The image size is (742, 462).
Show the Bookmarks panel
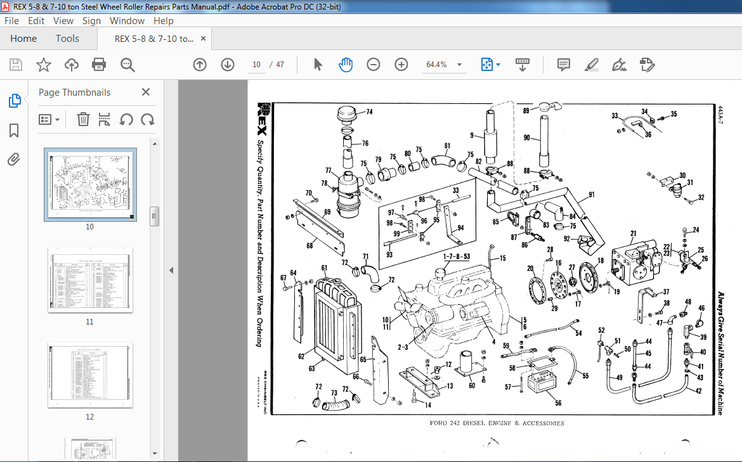(x=14, y=131)
